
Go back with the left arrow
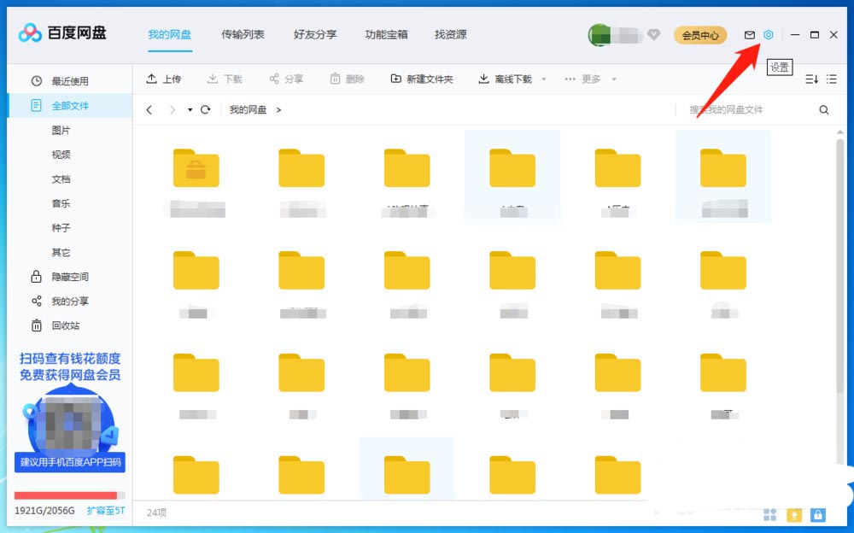pos(149,110)
